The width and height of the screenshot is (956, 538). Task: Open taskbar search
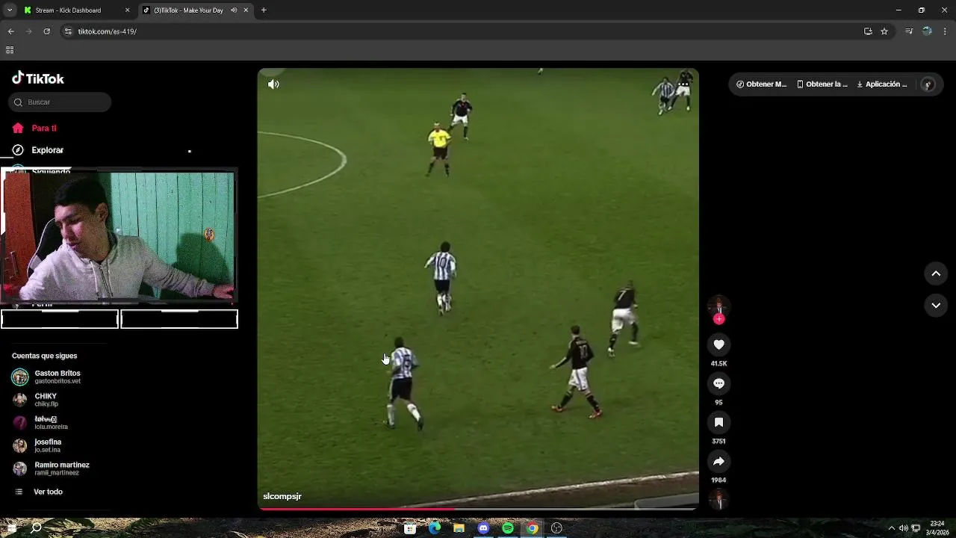point(36,528)
